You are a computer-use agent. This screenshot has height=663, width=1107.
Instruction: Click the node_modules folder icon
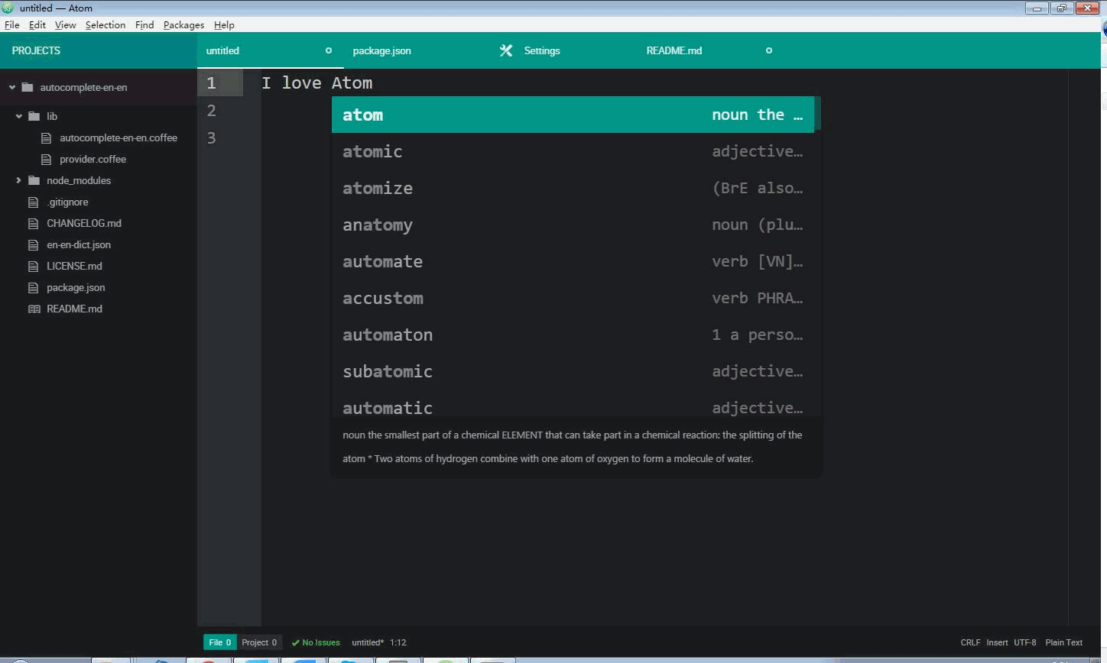(34, 180)
